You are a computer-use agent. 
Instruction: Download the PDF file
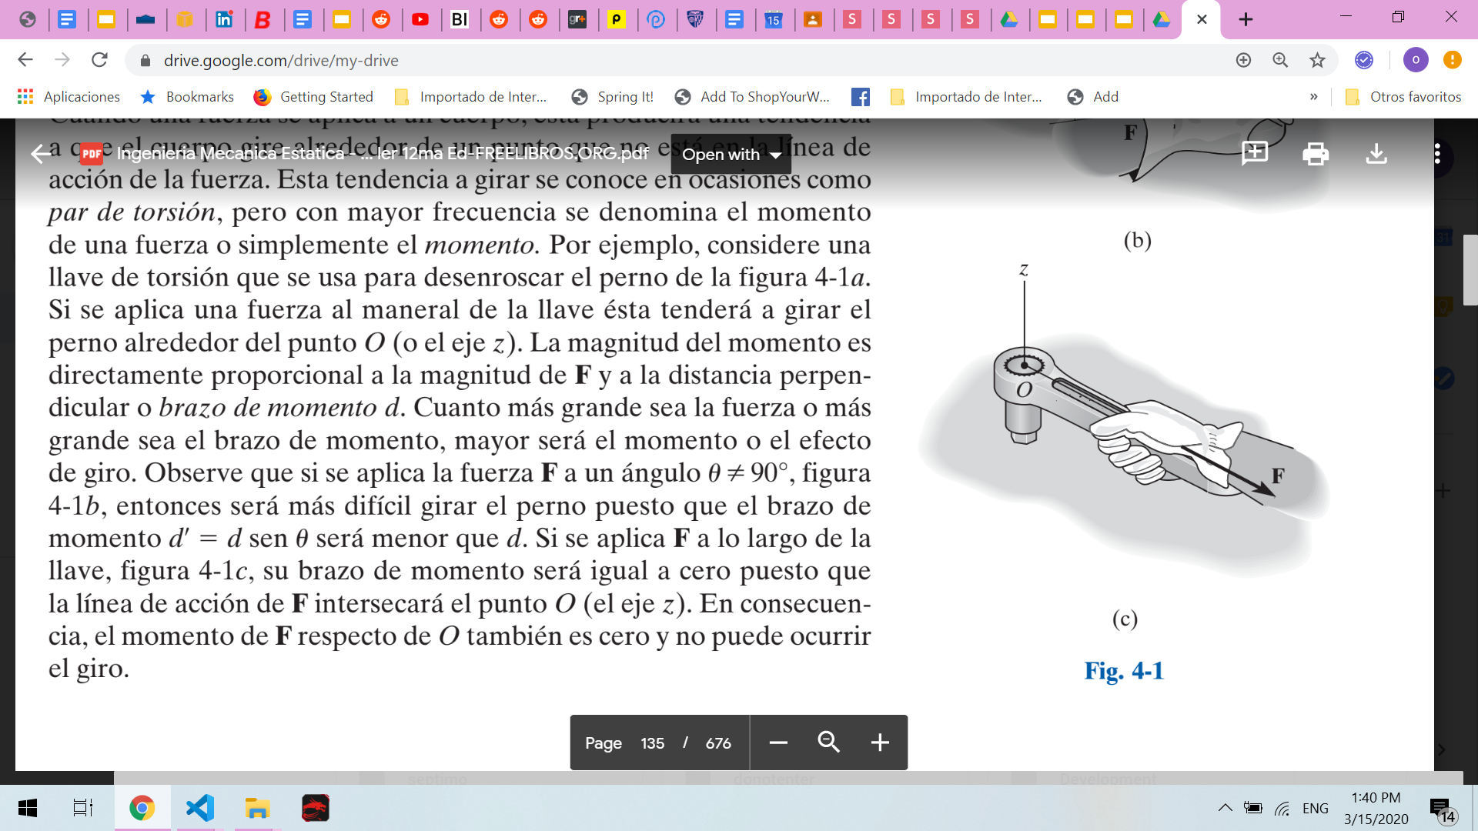coord(1376,154)
